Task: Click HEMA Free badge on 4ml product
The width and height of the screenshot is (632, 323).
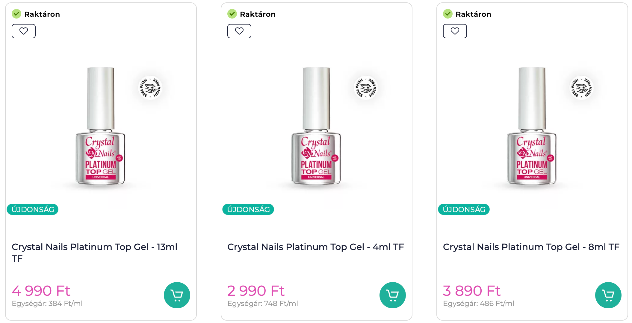Action: 366,88
